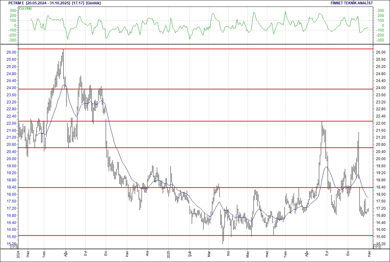Click the 10^3 scale box at bottom left
This screenshot has width=390, height=262.
14,247
